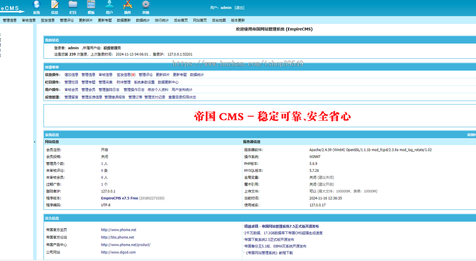This screenshot has height=261, width=476.
Task: Select 管理信息 in the top submenu bar
Action: (10, 20)
